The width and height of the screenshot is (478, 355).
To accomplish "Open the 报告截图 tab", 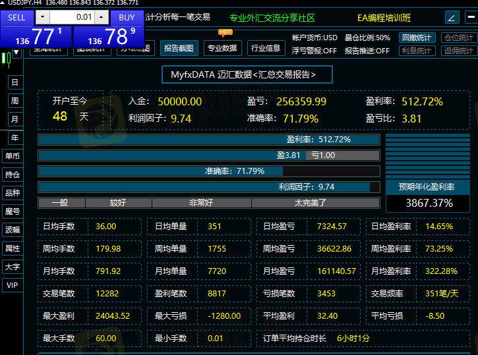I will click(178, 48).
